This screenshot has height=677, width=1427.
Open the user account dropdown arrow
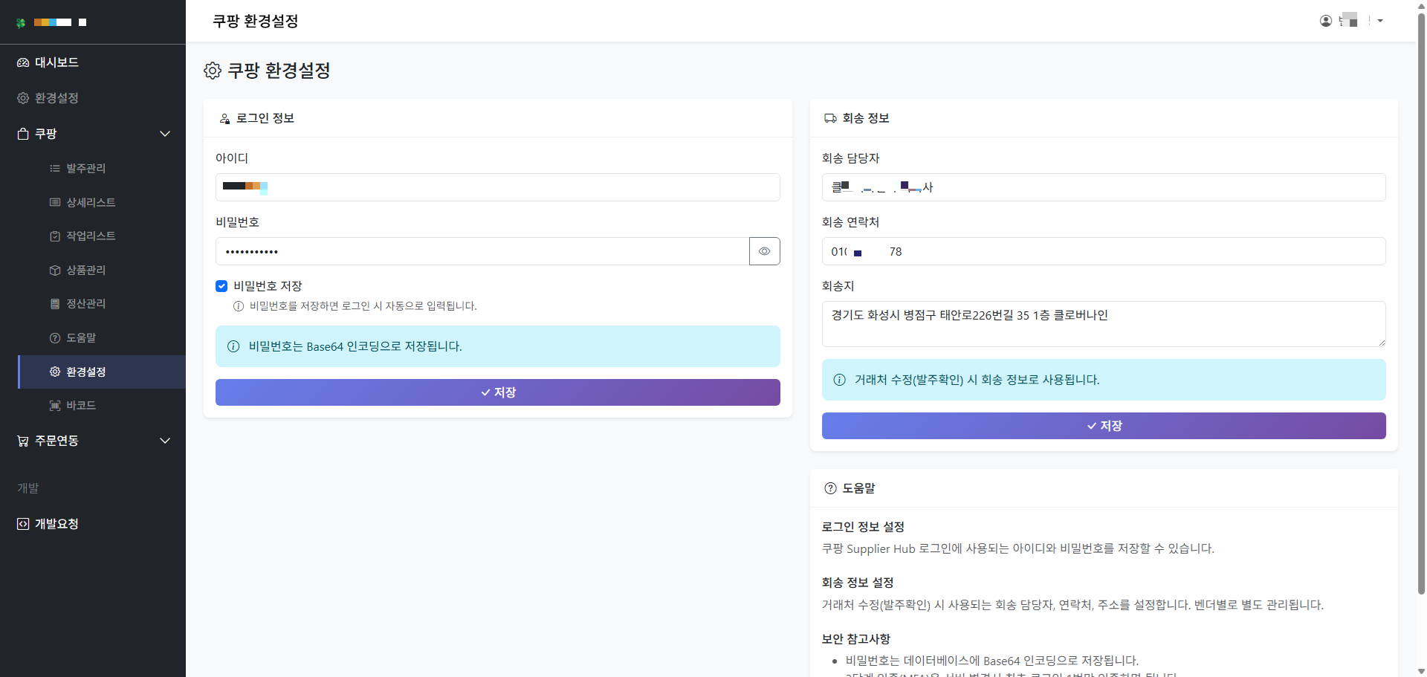[x=1380, y=21]
